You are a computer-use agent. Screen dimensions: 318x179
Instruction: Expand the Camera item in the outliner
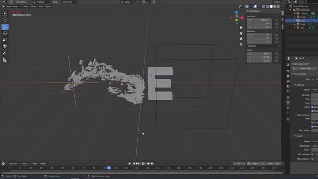(x=294, y=13)
